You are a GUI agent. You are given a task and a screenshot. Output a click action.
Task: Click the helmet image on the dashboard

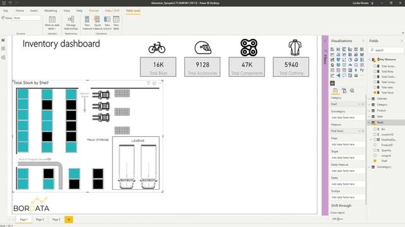pos(202,48)
